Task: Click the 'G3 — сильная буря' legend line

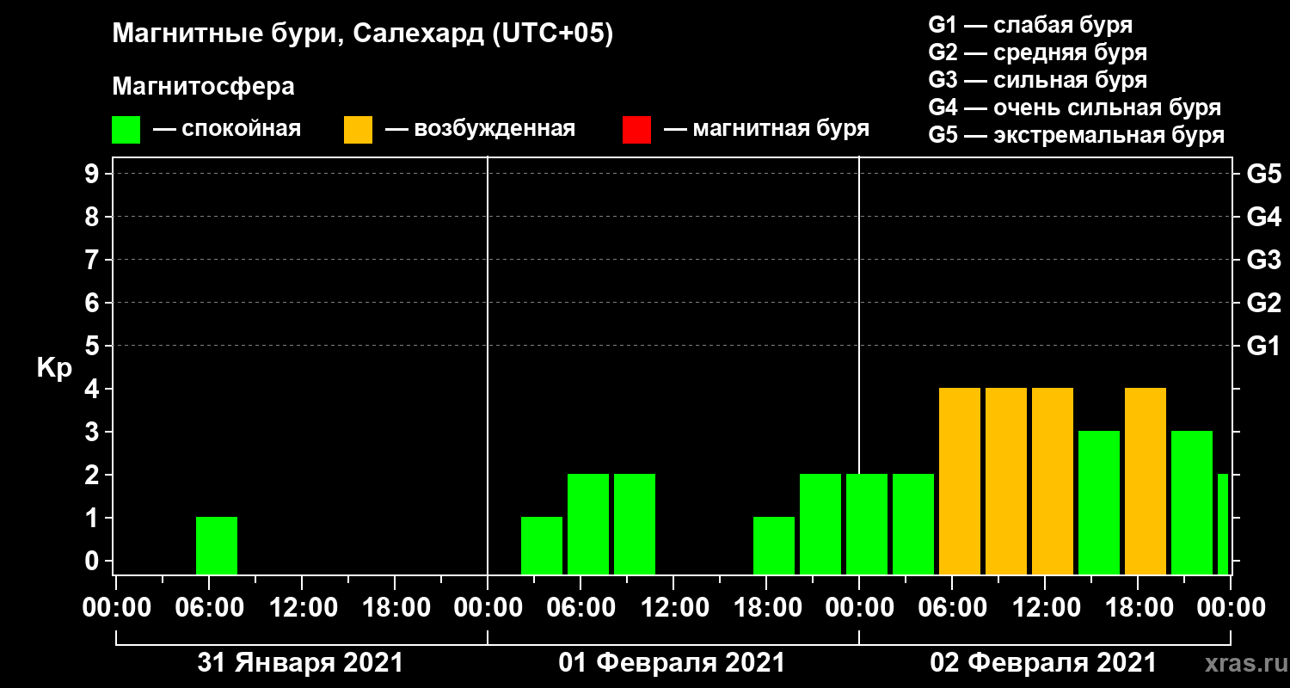Action: pos(1037,80)
